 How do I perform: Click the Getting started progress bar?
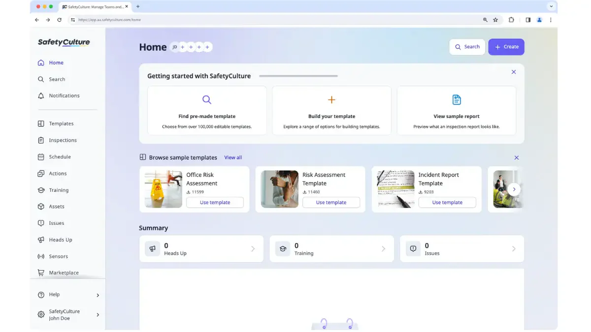point(298,76)
